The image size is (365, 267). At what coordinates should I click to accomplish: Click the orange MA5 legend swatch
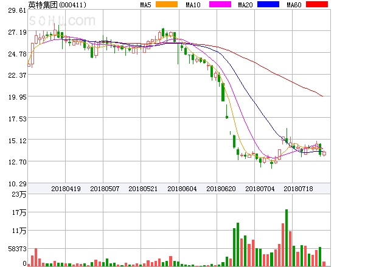pyautogui.click(x=167, y=4)
